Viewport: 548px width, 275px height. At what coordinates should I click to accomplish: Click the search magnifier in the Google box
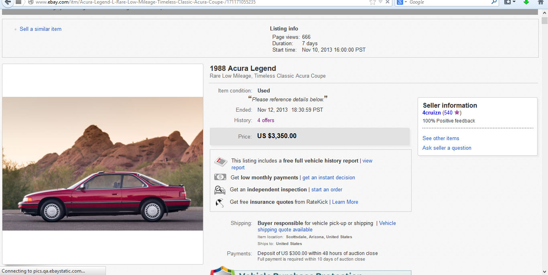(494, 2)
